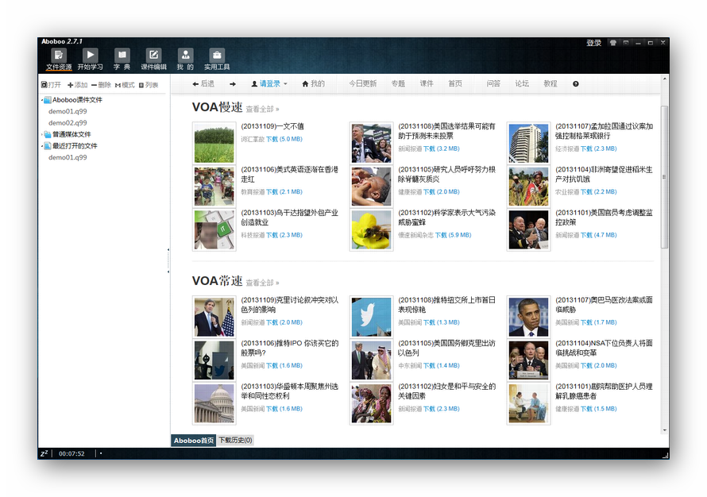Open the 字典 dictionary icon

pyautogui.click(x=122, y=60)
